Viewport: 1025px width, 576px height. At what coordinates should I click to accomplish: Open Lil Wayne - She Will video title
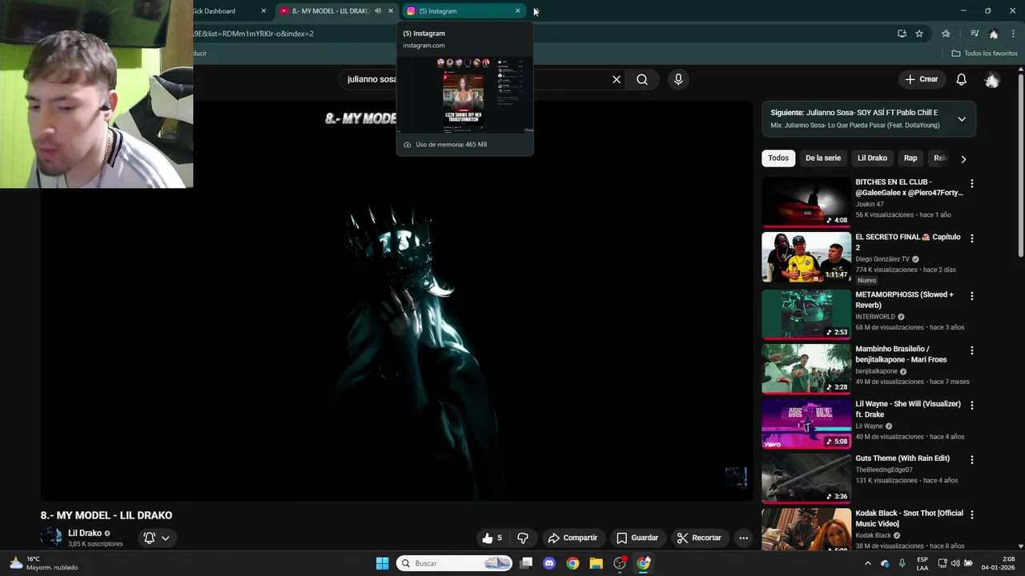[x=907, y=409]
